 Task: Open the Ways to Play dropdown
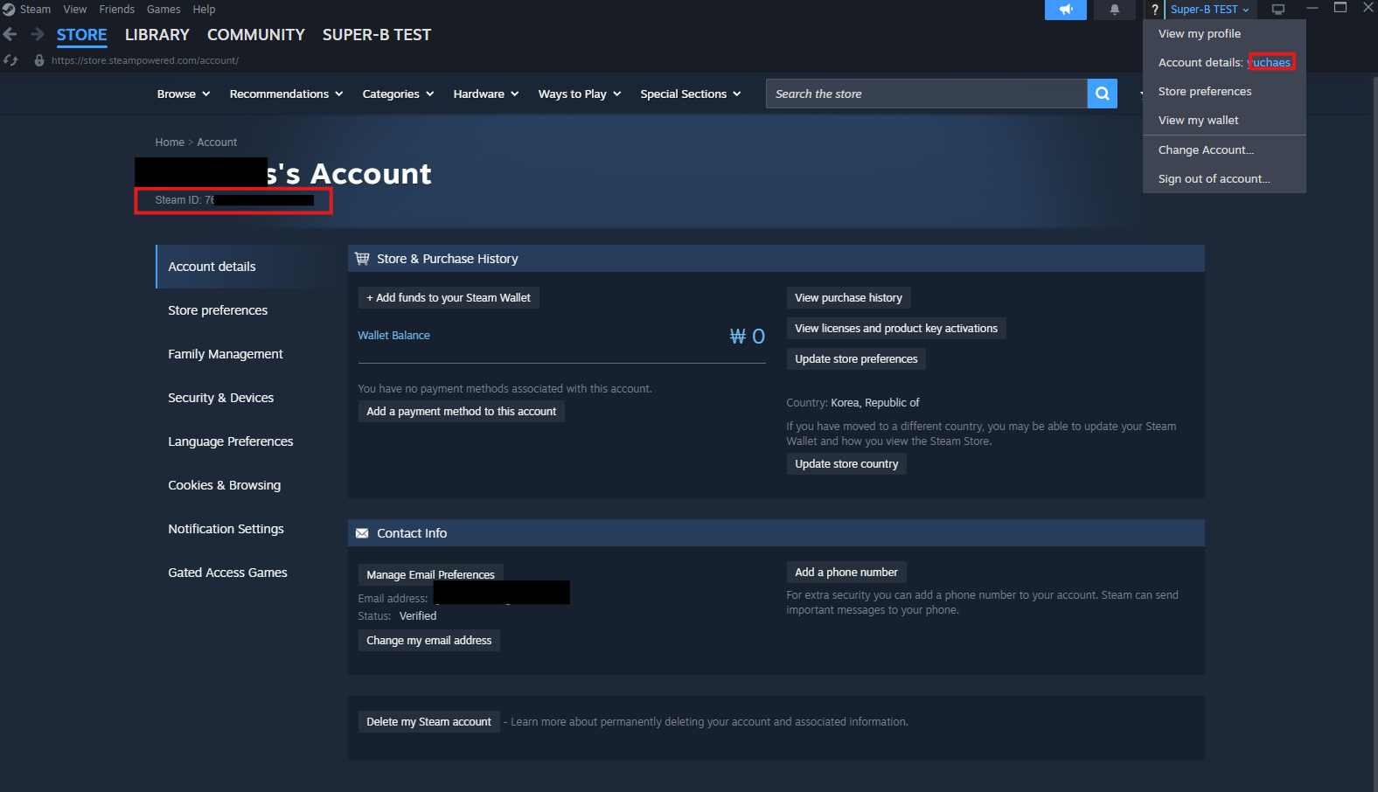579,94
